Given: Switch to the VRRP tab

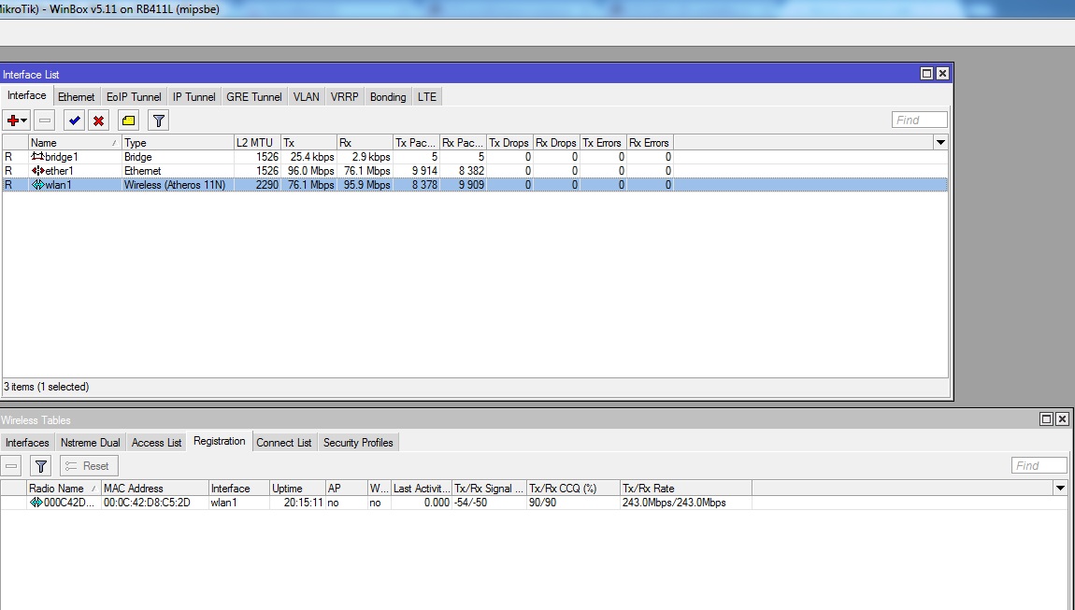Looking at the screenshot, I should 344,96.
